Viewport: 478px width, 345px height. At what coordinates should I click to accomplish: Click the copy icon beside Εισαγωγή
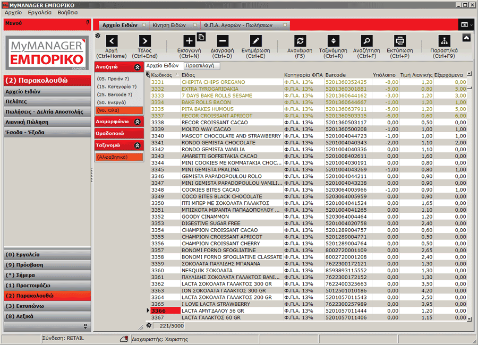tap(201, 37)
